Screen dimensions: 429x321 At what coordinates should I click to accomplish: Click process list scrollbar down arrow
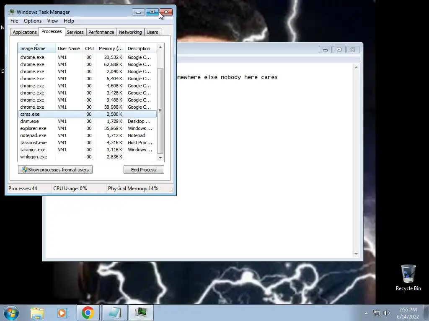(x=160, y=158)
